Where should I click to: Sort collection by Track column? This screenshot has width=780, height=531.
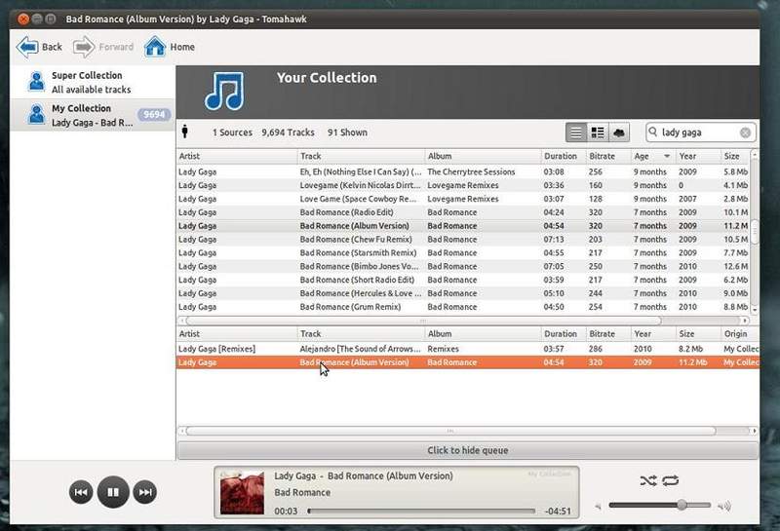tap(361, 156)
